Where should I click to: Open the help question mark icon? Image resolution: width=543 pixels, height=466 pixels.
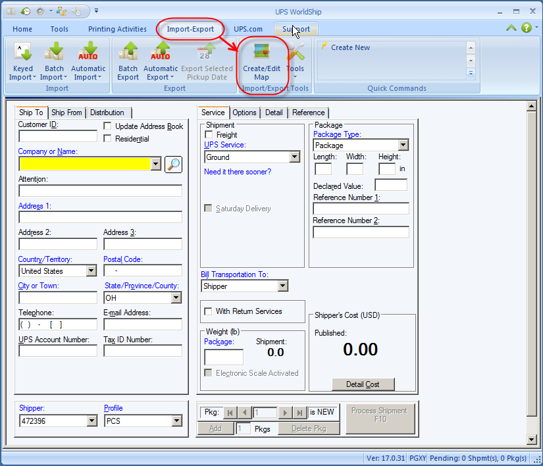pos(527,28)
